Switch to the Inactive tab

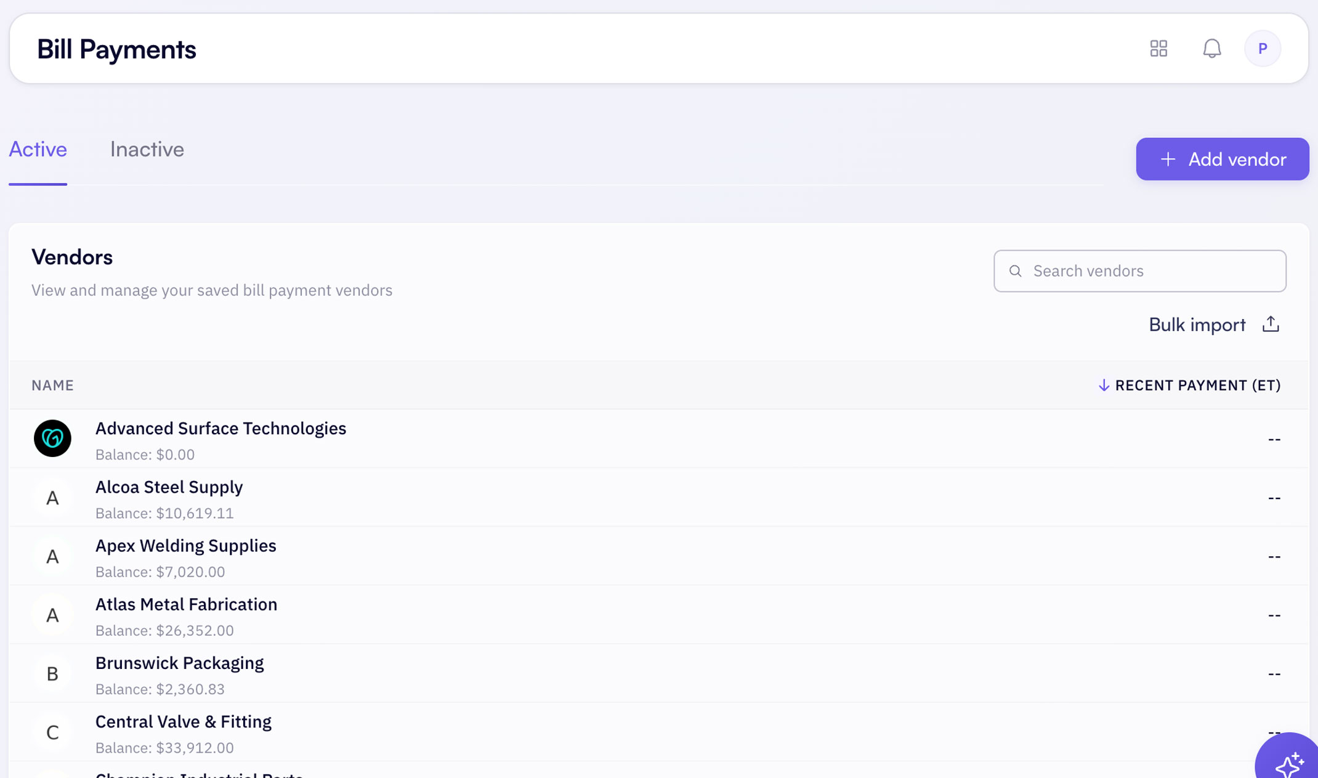coord(147,150)
